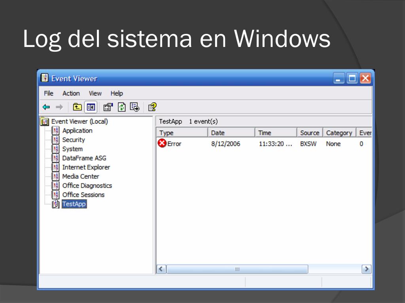The image size is (405, 303).
Task: Click the 11:33:20 time cell
Action: (275, 144)
